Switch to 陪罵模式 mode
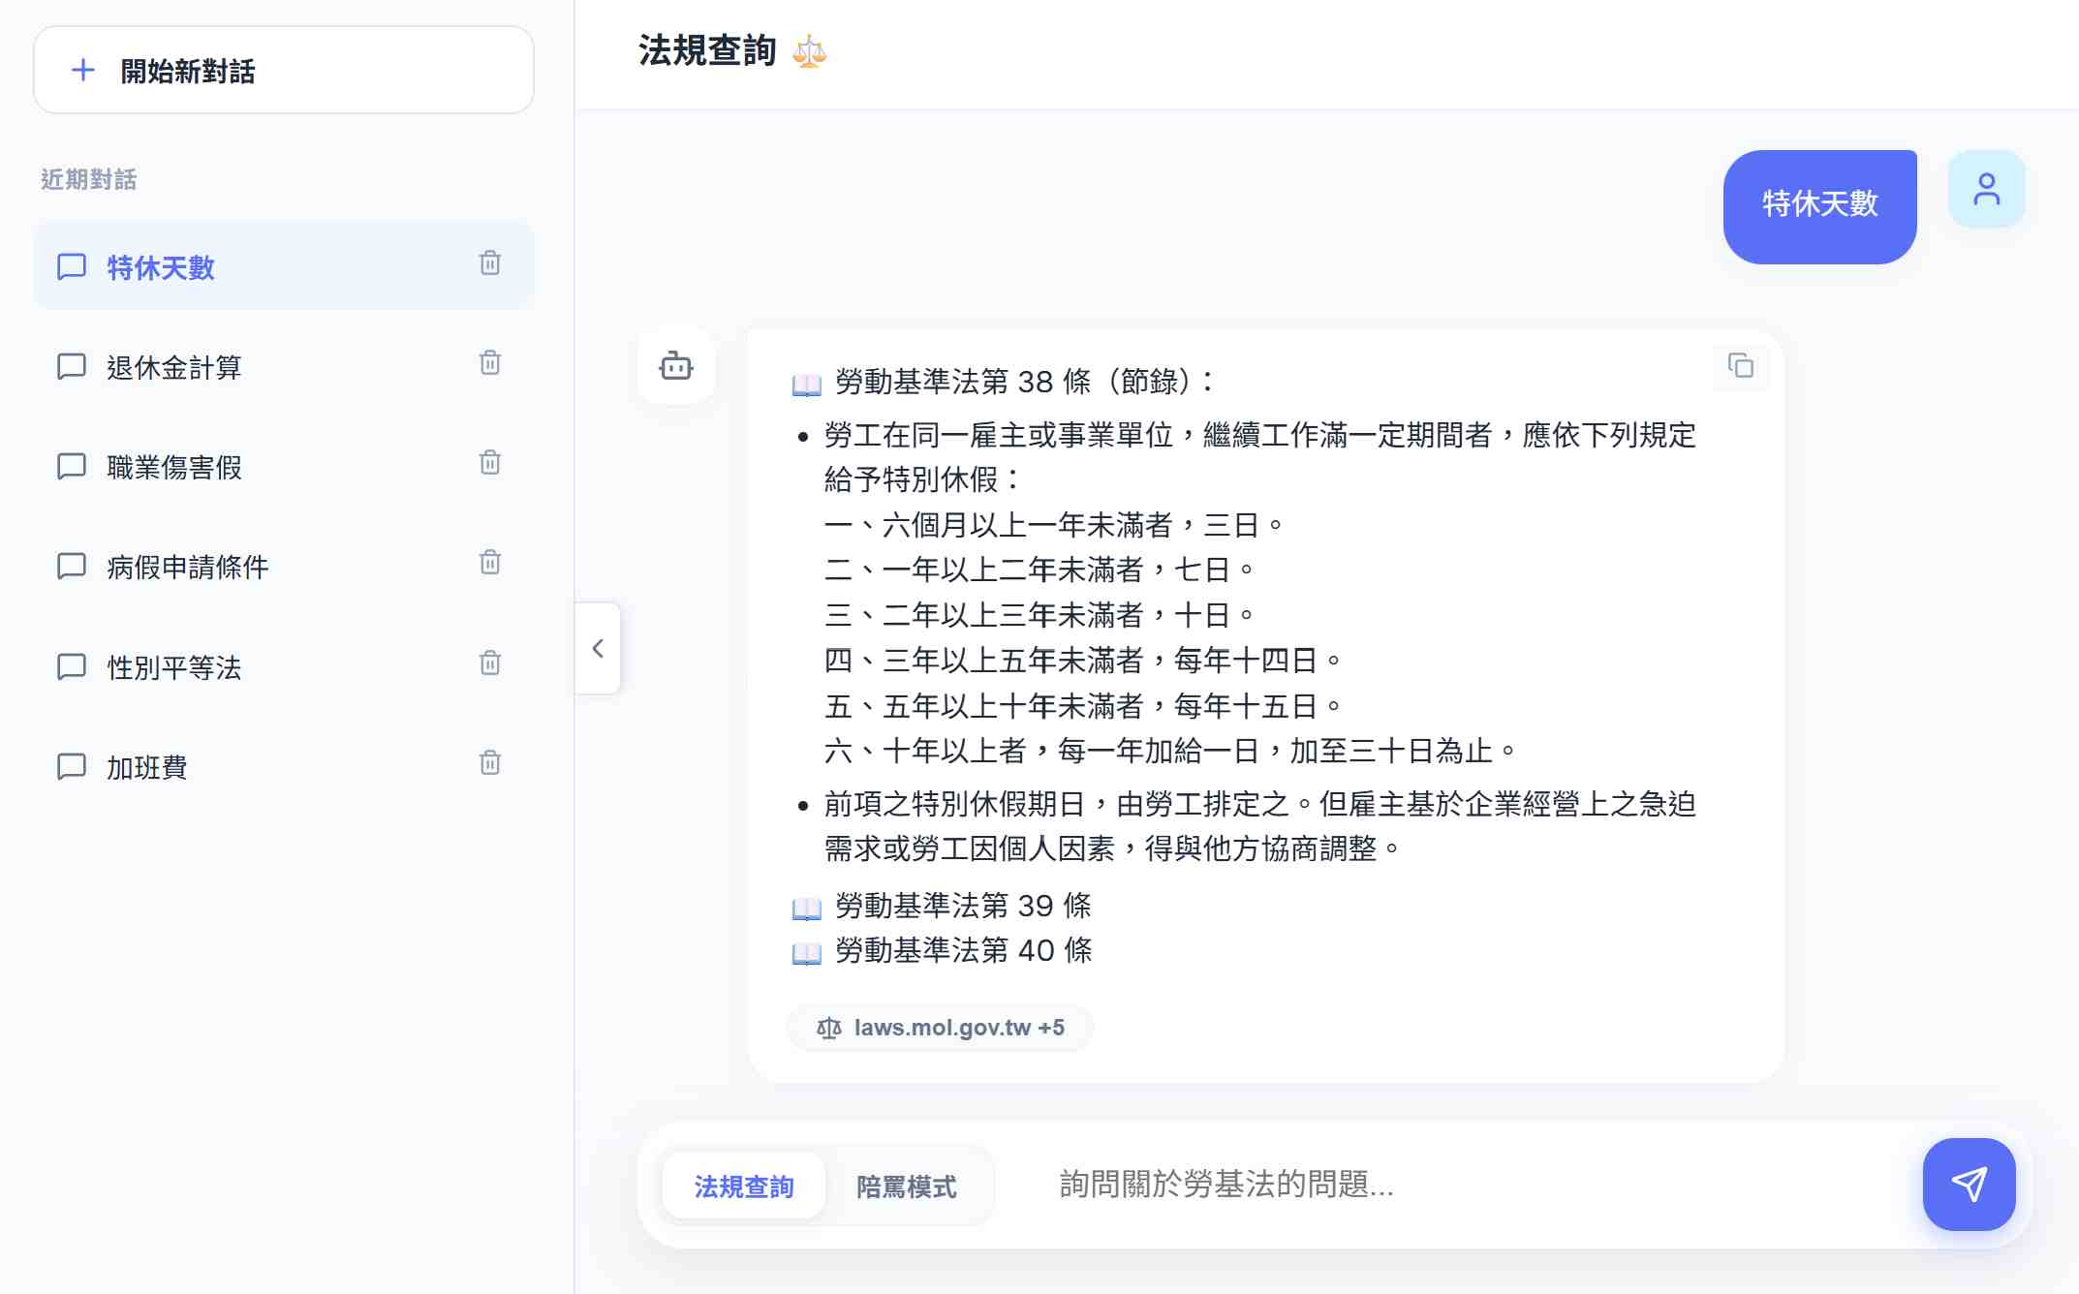 pyautogui.click(x=906, y=1186)
